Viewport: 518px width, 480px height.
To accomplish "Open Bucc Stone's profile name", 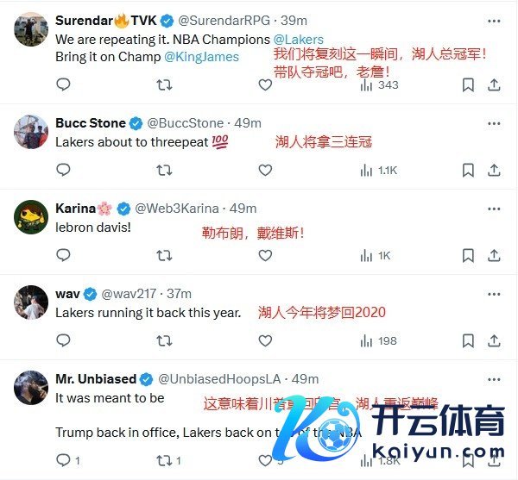I will point(91,123).
